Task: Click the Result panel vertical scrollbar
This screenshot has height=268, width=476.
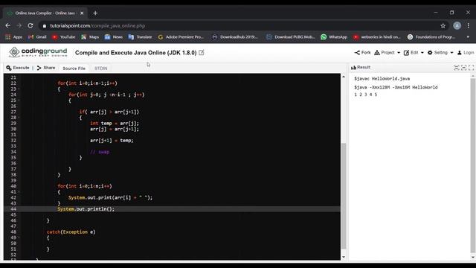Action: pos(473,165)
